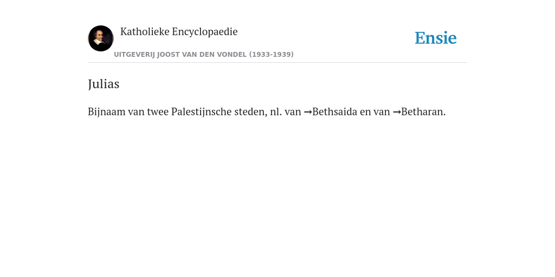Click the round portrait avatar of Vondel
This screenshot has width=555, height=277.
[x=101, y=38]
